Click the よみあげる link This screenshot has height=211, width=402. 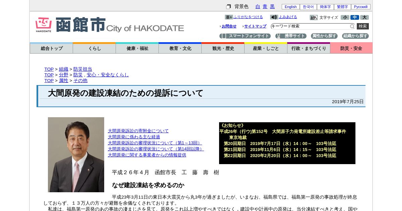[x=288, y=17]
